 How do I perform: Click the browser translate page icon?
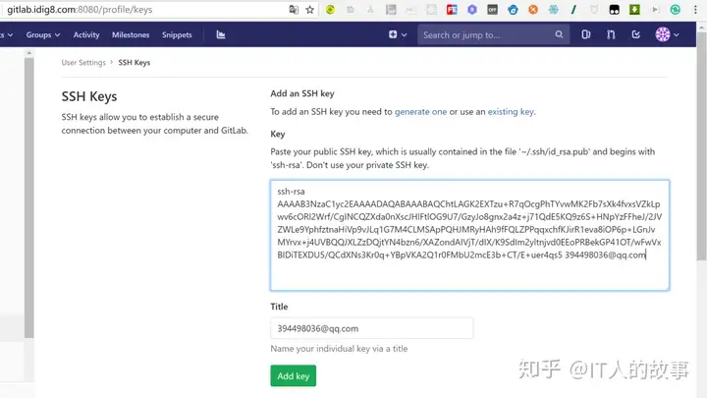(294, 10)
